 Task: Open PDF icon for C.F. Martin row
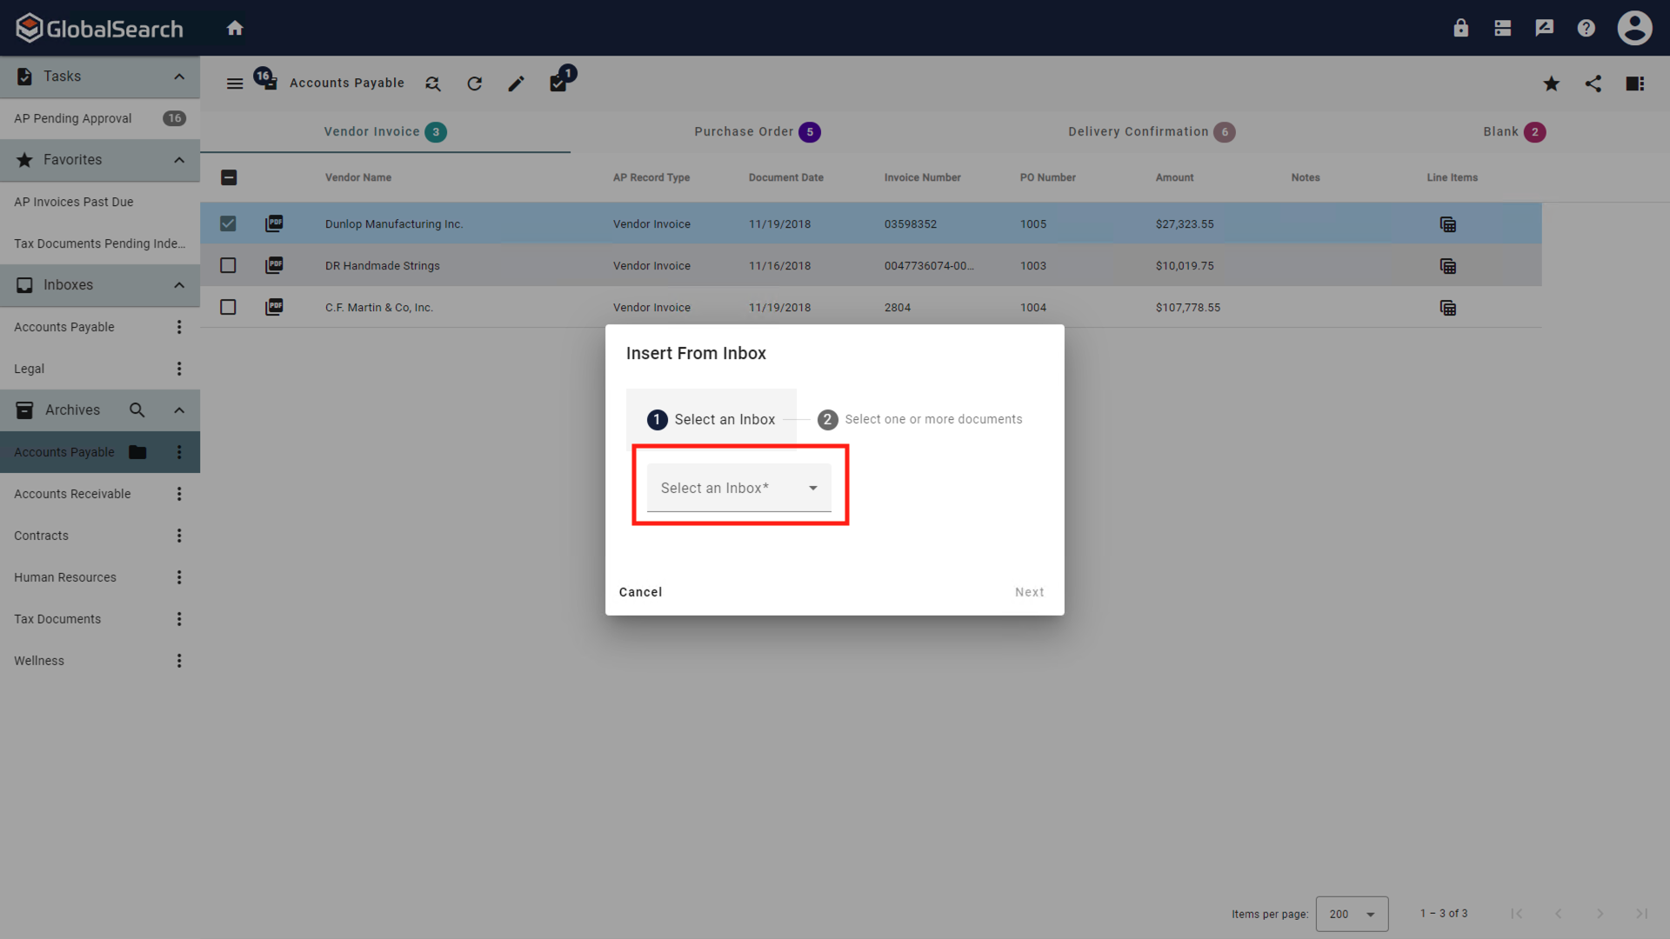[274, 307]
